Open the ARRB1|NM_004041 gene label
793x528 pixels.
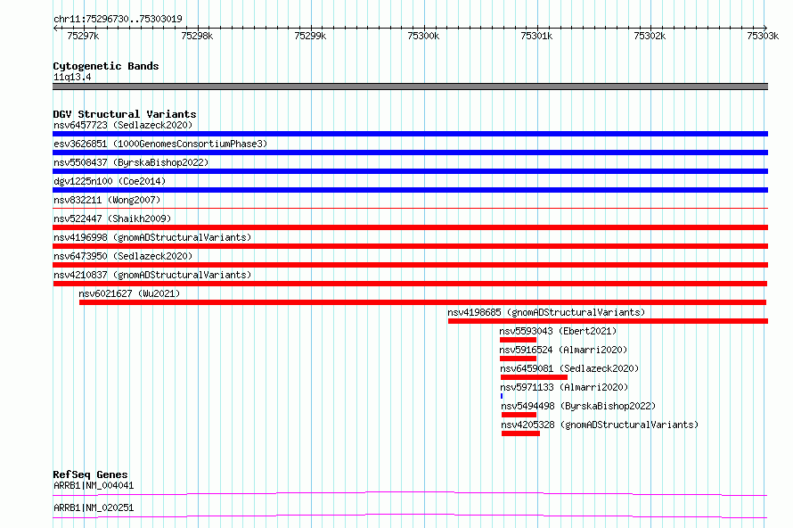point(94,485)
